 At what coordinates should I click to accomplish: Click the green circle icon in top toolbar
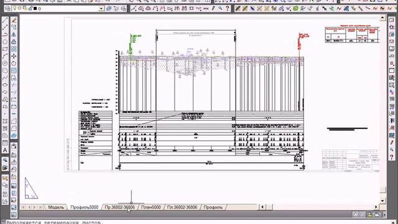tap(295, 9)
